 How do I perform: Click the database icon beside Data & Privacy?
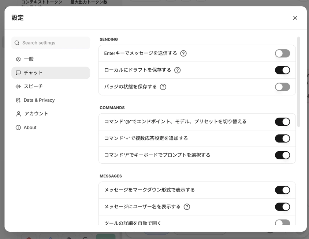point(18,100)
